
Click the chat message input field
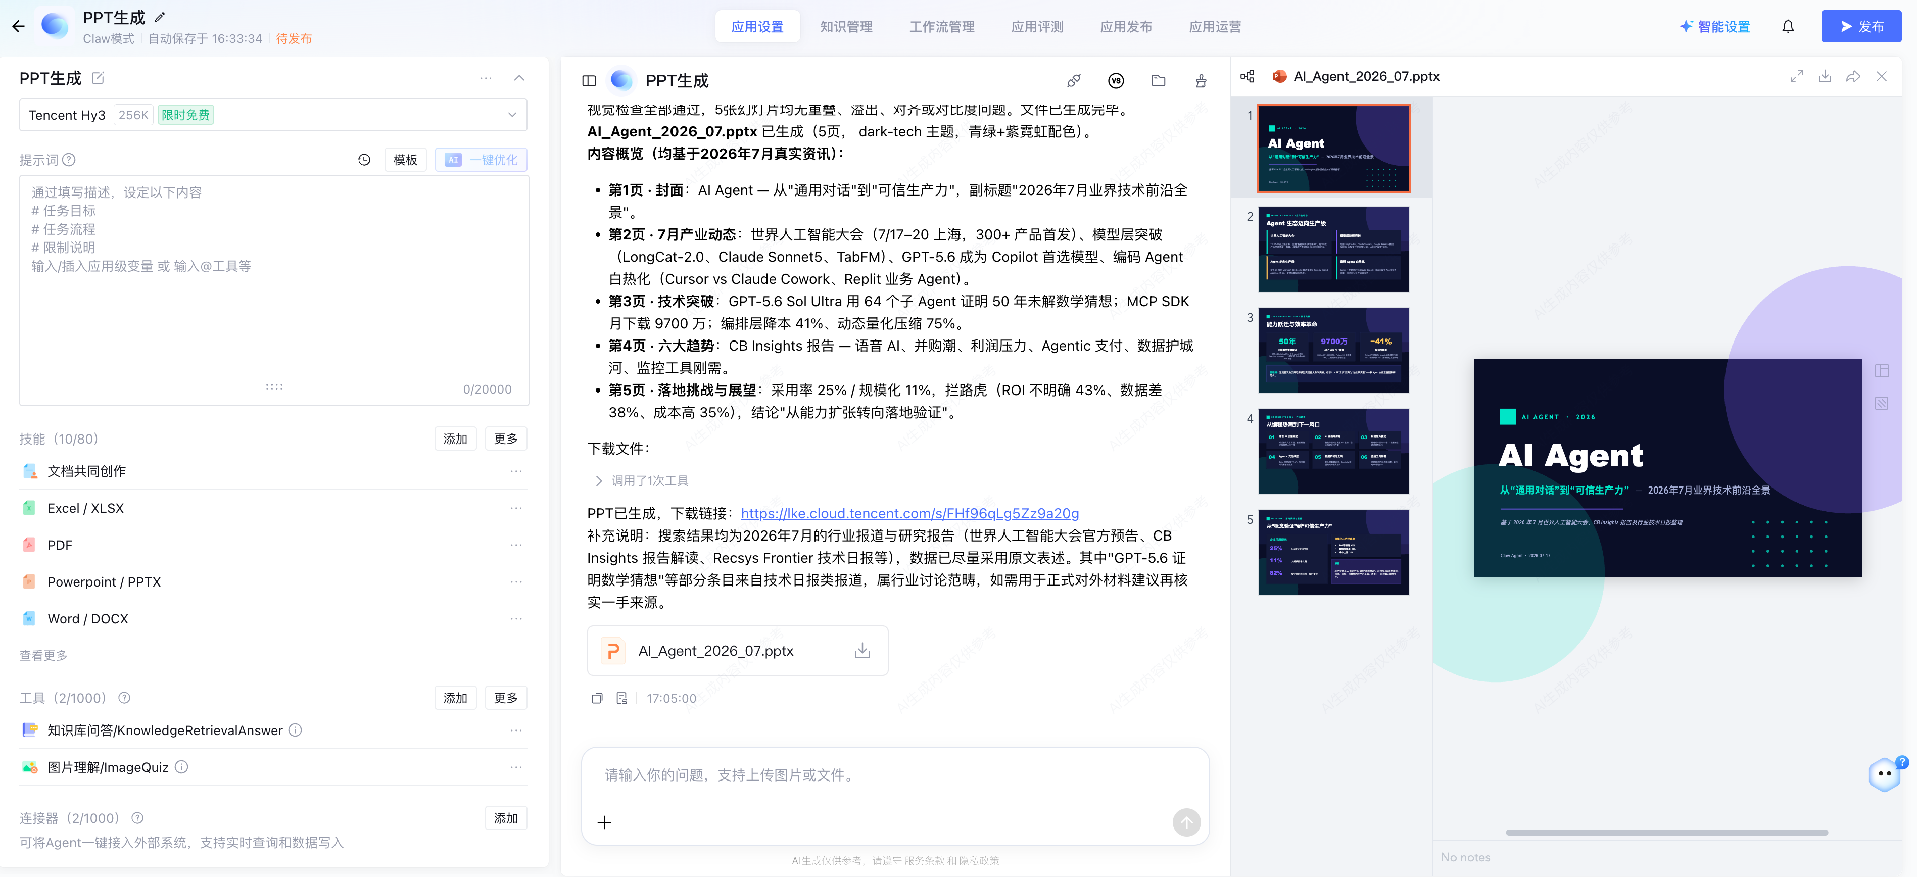tap(895, 776)
